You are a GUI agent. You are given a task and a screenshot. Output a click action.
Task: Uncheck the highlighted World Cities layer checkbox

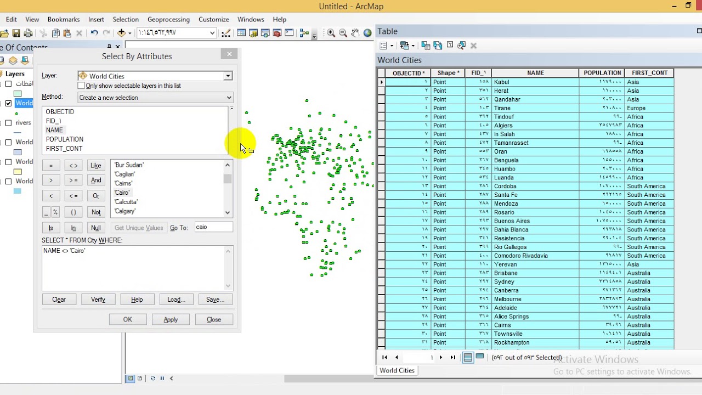[8, 103]
